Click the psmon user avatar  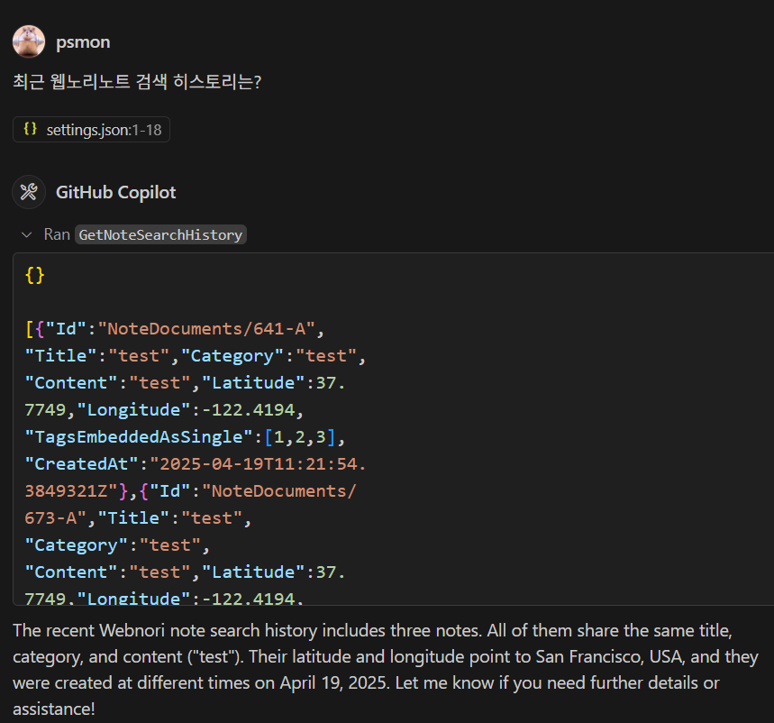tap(29, 41)
